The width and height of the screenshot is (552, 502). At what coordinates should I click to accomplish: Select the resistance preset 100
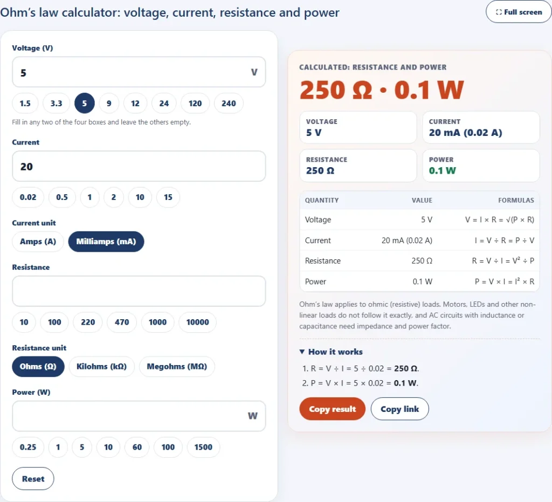point(54,322)
